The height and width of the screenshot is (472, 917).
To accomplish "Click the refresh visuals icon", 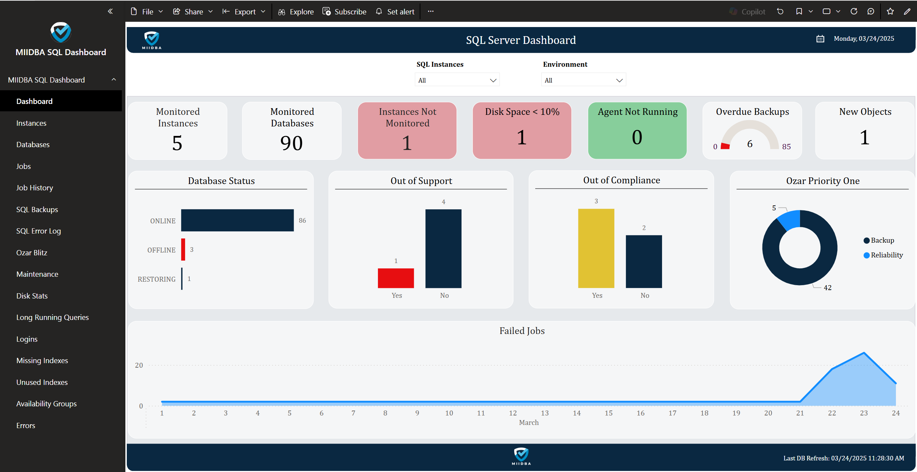I will click(x=854, y=11).
